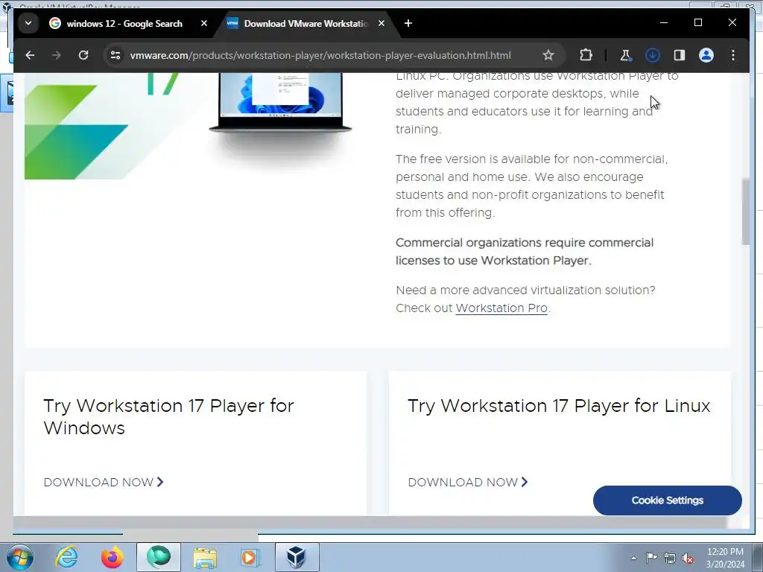Open the Extensions puzzle icon
This screenshot has height=572, width=763.
pyautogui.click(x=586, y=55)
